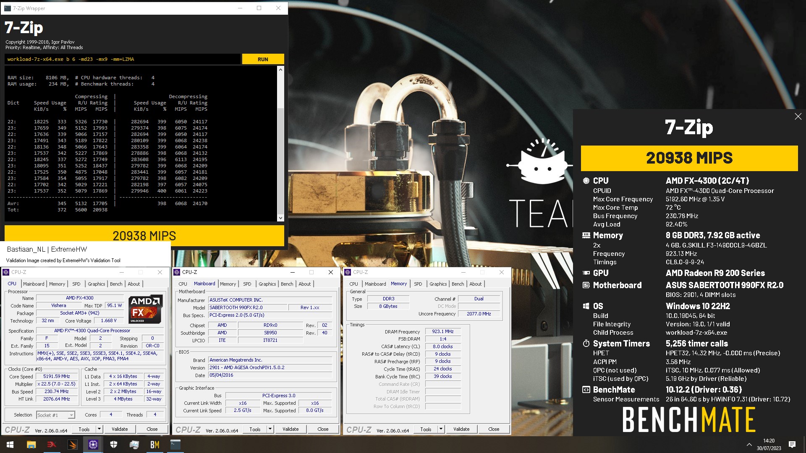
Task: Open Windows Security shield icon in taskbar
Action: (113, 445)
